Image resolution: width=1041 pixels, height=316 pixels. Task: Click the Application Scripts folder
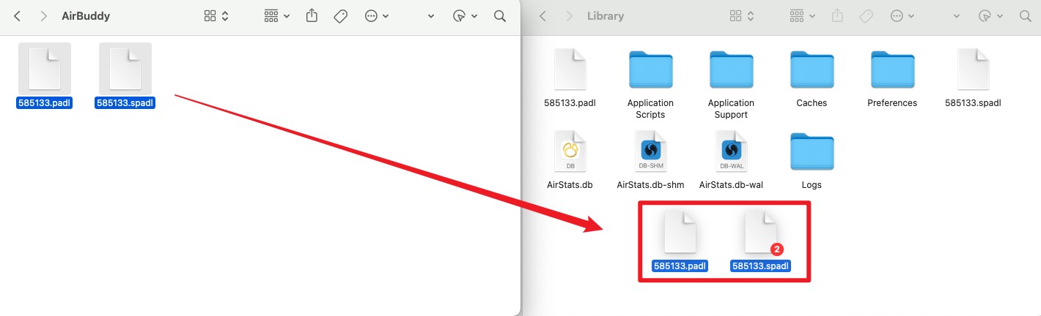pos(650,70)
